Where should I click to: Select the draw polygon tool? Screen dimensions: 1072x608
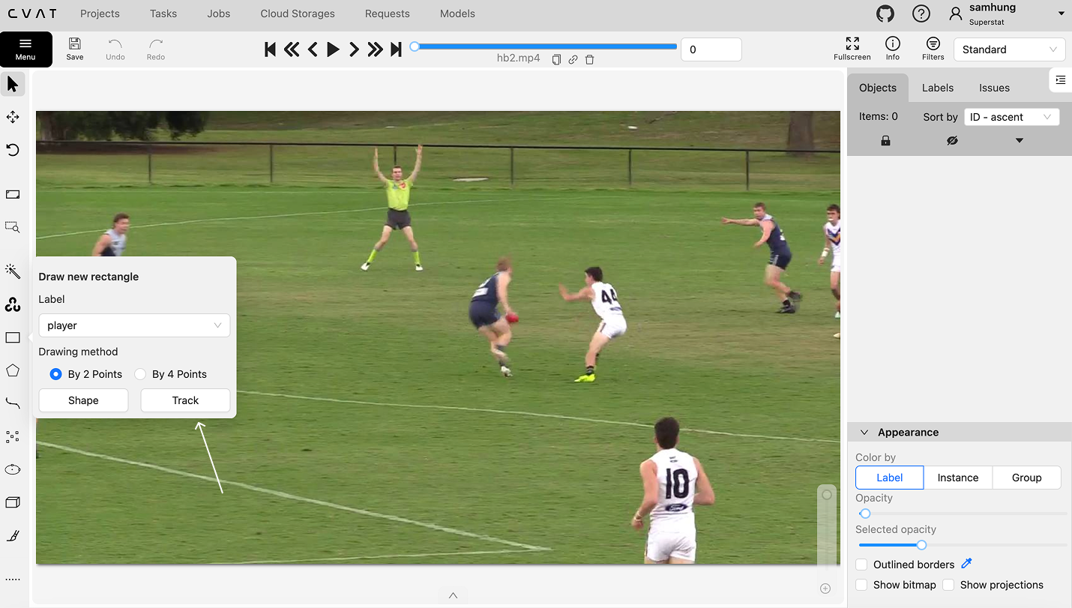click(x=12, y=370)
